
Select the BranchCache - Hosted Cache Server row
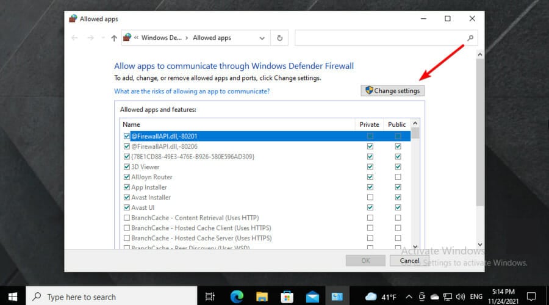click(266, 238)
